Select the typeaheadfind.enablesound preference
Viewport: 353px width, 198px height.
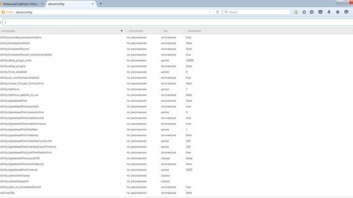pyautogui.click(x=22, y=118)
